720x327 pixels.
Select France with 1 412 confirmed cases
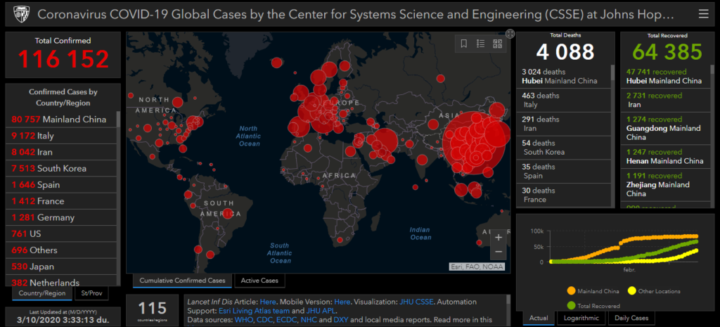point(61,201)
